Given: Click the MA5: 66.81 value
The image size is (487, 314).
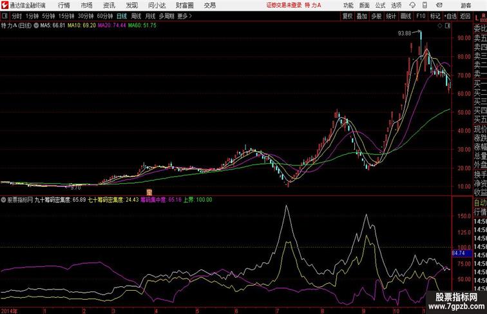Looking at the screenshot, I should click(53, 26).
